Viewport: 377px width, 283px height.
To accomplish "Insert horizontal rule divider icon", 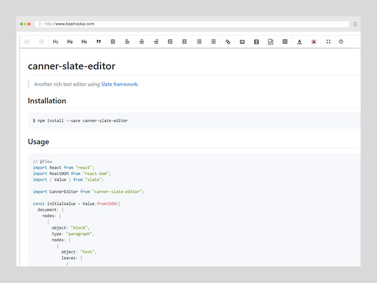I will tap(113, 42).
